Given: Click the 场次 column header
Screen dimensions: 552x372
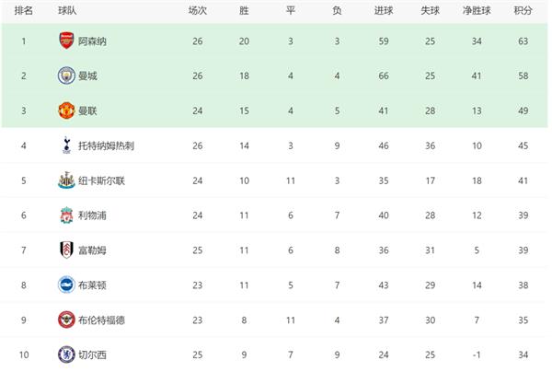Looking at the screenshot, I should 198,10.
